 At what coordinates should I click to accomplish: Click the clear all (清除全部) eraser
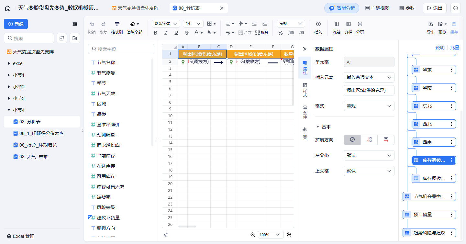[134, 28]
